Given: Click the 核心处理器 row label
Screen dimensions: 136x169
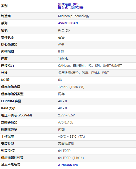Looking at the screenshot, I should (x=9, y=44).
